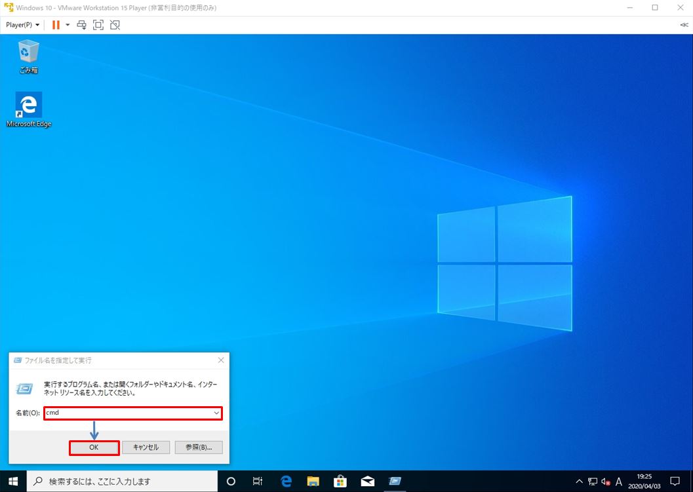Open the Mail app from the taskbar

pyautogui.click(x=368, y=482)
